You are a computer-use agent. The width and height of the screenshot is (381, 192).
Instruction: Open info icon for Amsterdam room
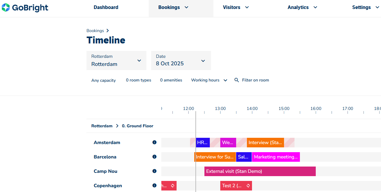coord(154,143)
